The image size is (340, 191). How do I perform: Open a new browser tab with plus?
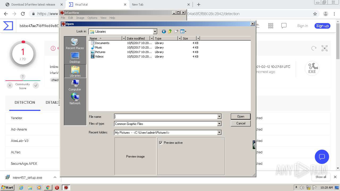tap(199, 5)
